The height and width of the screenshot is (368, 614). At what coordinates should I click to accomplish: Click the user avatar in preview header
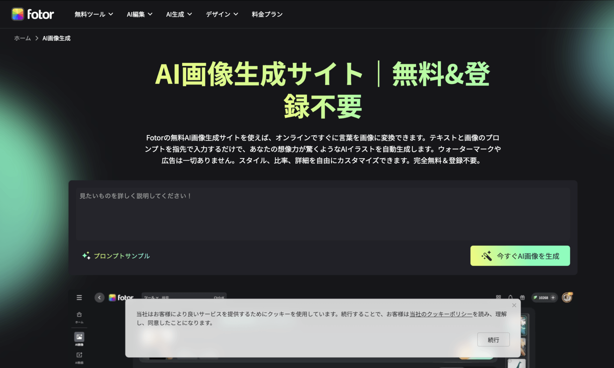[567, 297]
